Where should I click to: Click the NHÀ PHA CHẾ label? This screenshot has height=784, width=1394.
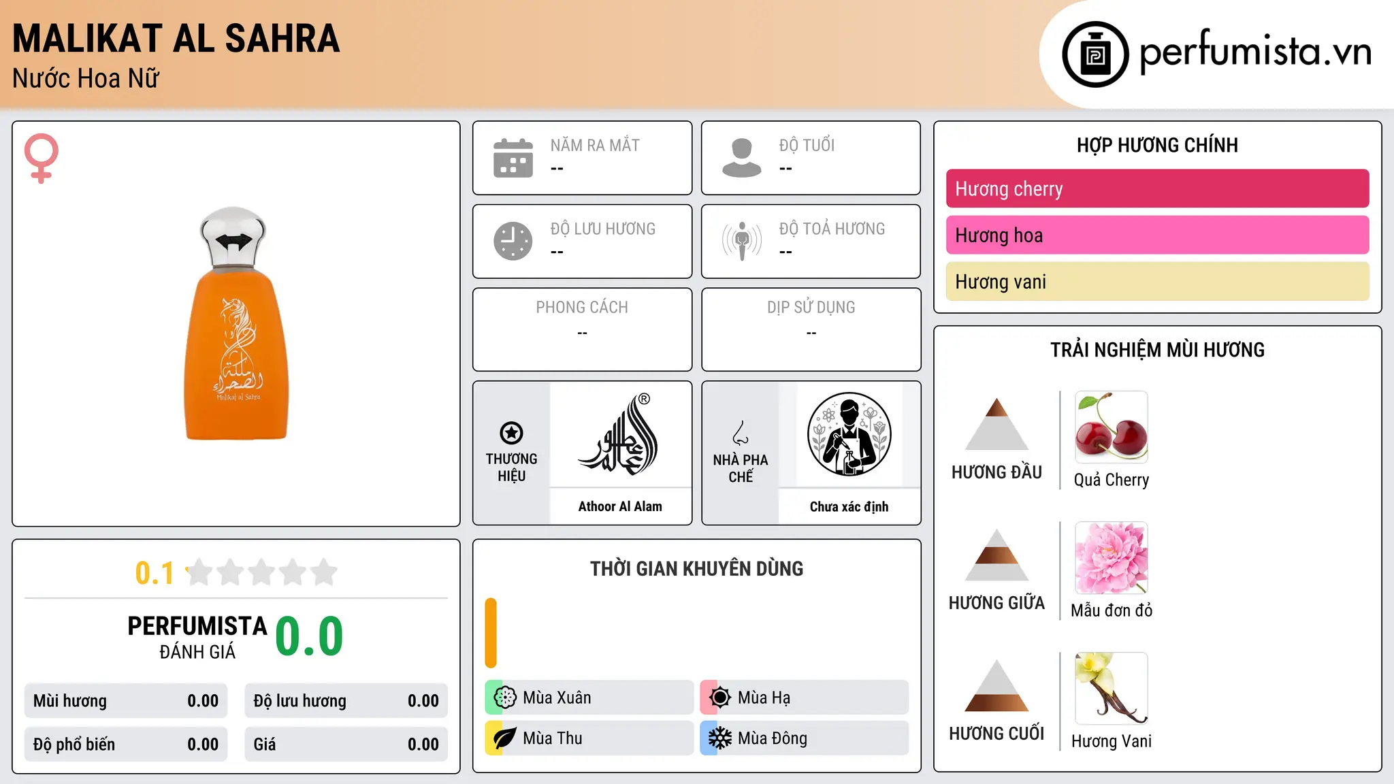pos(741,468)
